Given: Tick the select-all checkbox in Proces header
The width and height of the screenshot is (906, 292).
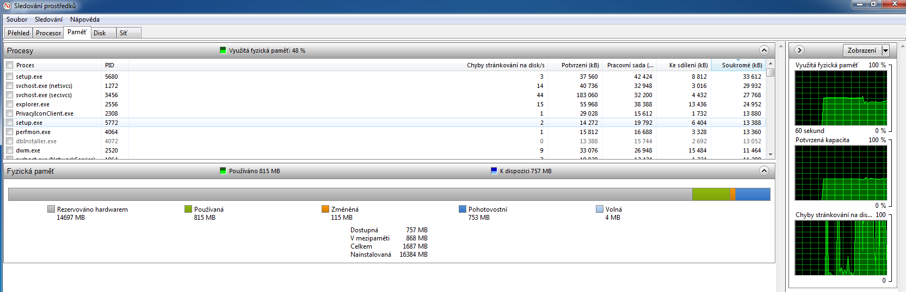Looking at the screenshot, I should tap(9, 65).
